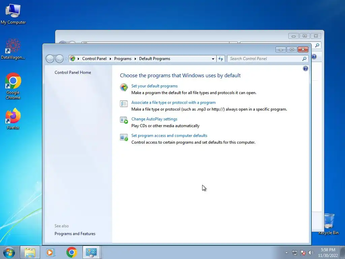Open the Windows Start button
The height and width of the screenshot is (259, 345).
[9, 252]
